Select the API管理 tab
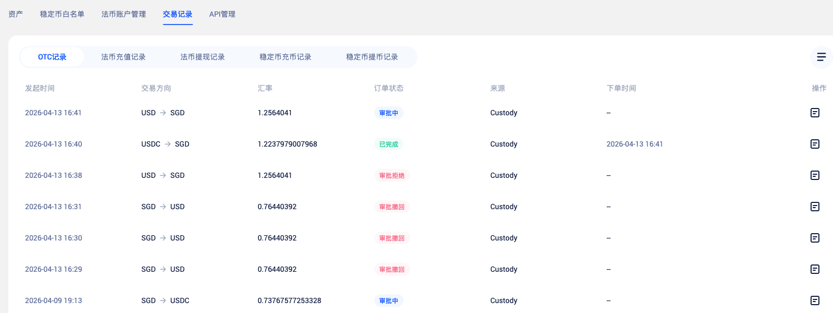 [x=222, y=14]
